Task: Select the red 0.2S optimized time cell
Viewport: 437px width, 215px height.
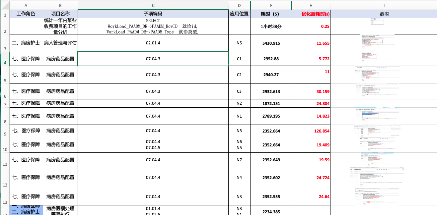Action: 311,26
